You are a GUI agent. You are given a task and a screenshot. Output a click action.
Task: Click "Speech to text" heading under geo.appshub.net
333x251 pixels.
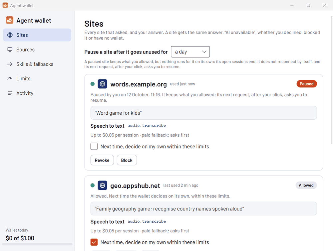tap(108, 222)
